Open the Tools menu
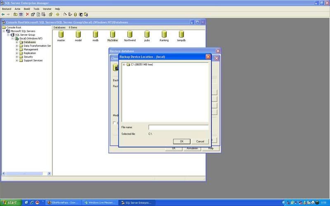Screen dimensions: 330x206 tap(36, 9)
